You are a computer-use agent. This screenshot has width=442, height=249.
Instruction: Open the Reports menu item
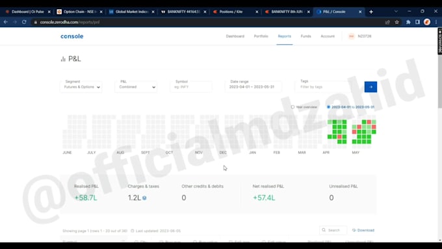[285, 36]
